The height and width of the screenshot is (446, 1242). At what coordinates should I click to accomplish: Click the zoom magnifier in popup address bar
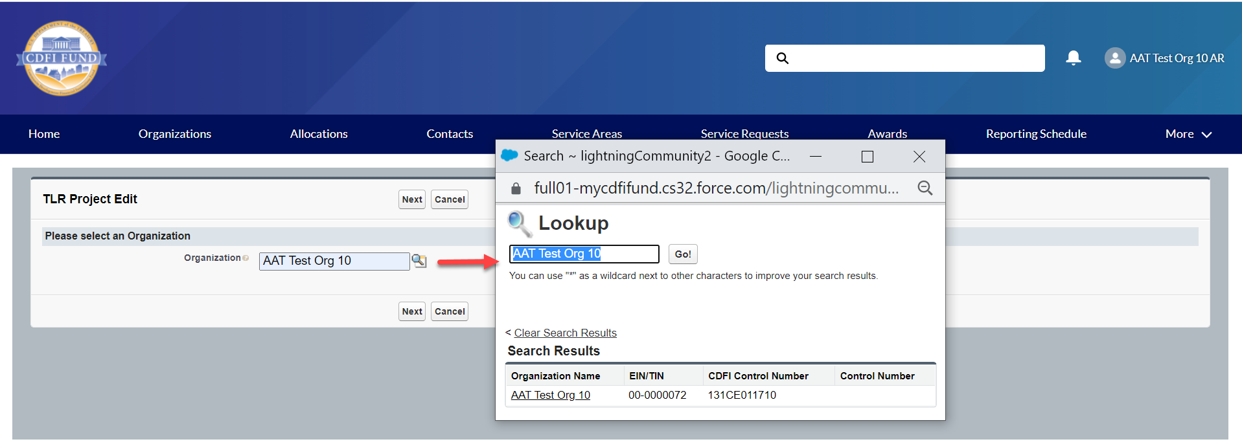[x=925, y=188]
